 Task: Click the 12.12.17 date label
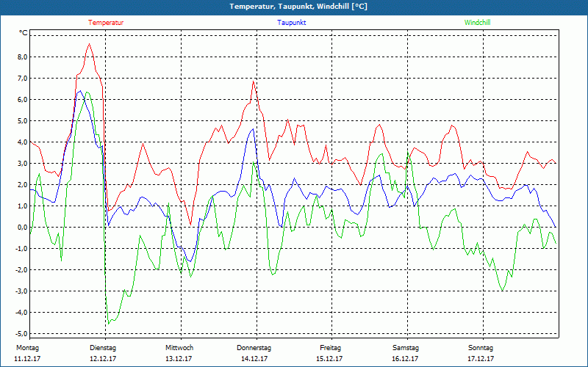point(103,359)
